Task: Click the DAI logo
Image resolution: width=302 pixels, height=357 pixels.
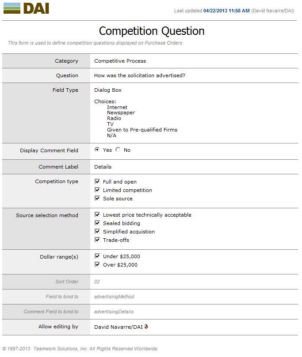Action: tap(26, 8)
